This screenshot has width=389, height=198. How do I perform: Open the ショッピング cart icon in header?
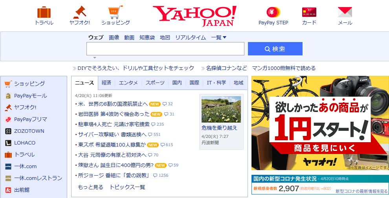116,12
